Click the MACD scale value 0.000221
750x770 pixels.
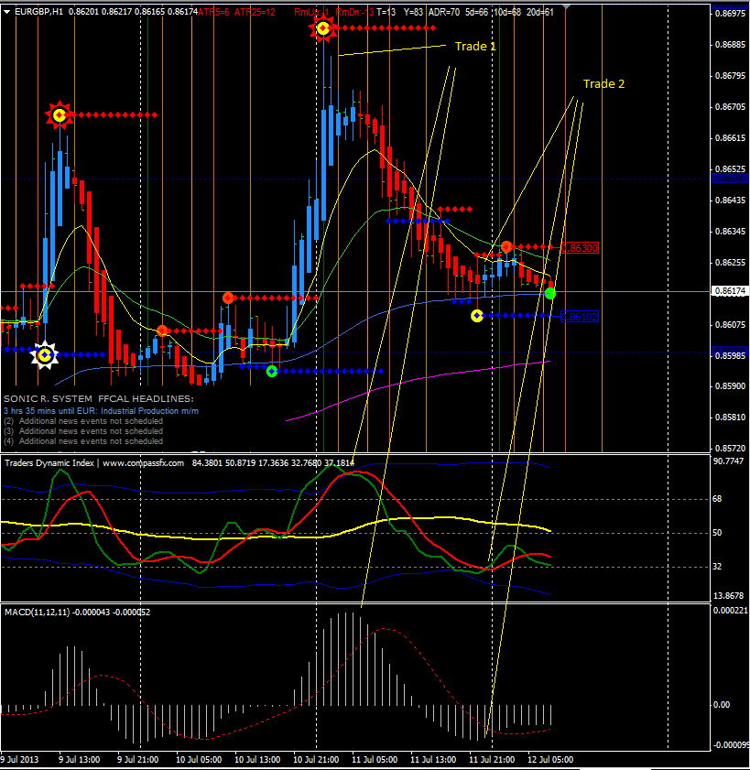[731, 611]
